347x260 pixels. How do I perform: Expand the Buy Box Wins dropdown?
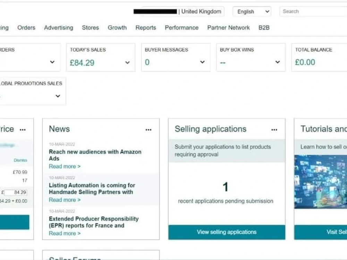coord(278,62)
